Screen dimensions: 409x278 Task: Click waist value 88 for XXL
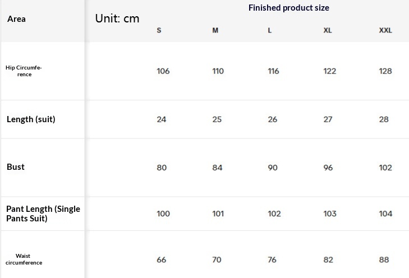(x=384, y=260)
